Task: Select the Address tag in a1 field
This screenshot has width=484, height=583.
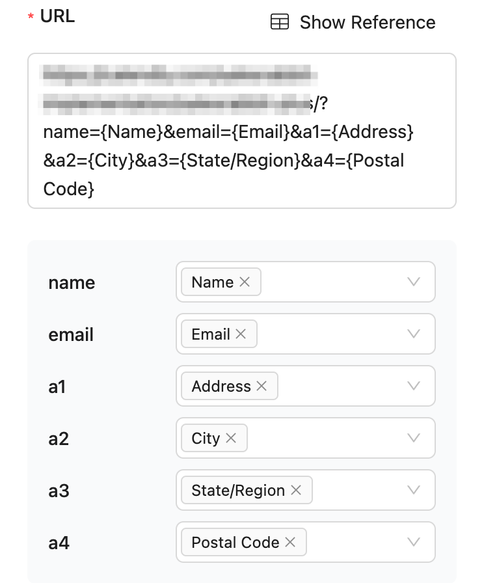Action: pos(221,386)
